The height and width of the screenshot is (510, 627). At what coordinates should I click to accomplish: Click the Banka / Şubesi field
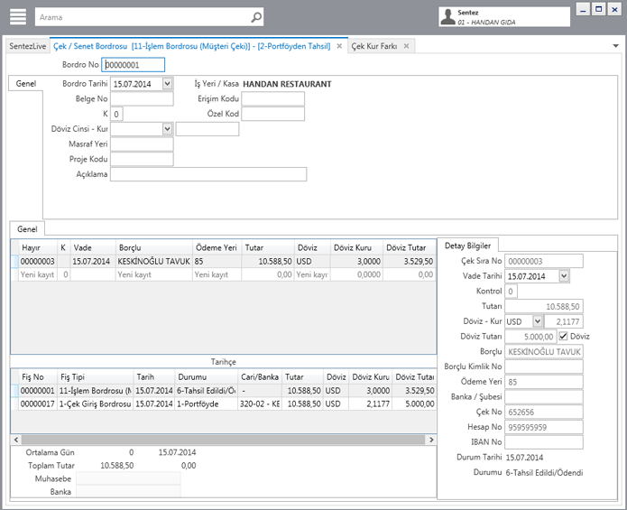point(544,397)
